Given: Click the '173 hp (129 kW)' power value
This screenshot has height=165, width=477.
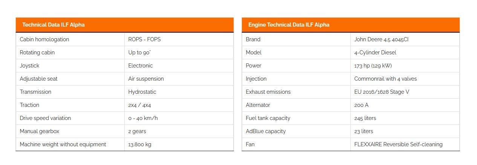Looking at the screenshot, I should tap(373, 66).
